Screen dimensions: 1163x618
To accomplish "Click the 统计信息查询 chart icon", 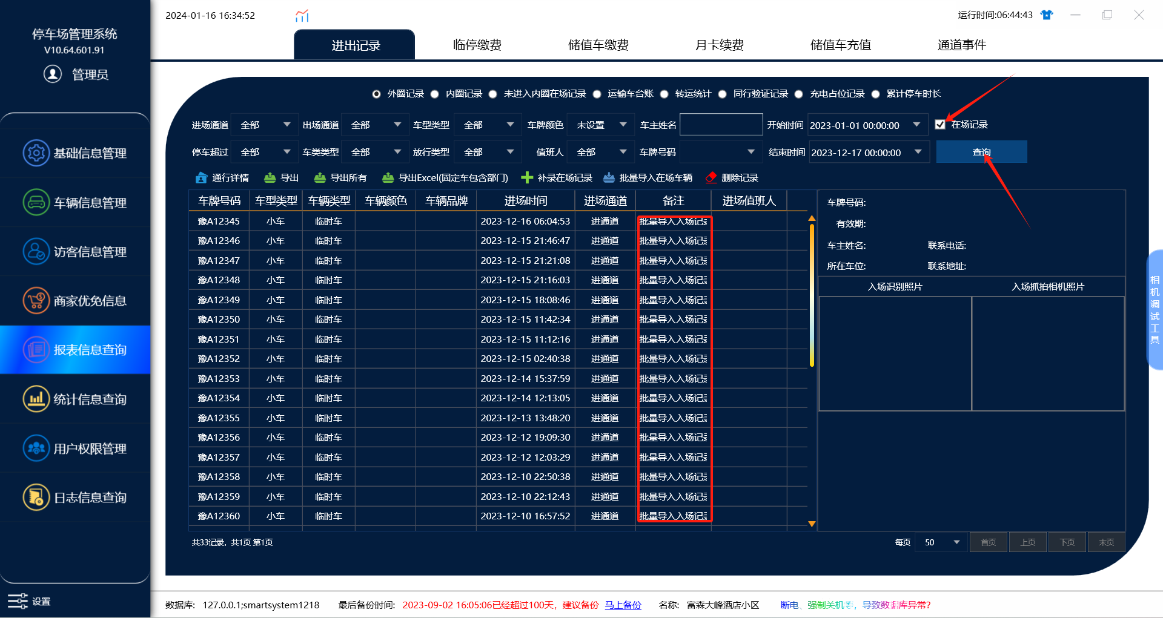I will pos(36,399).
